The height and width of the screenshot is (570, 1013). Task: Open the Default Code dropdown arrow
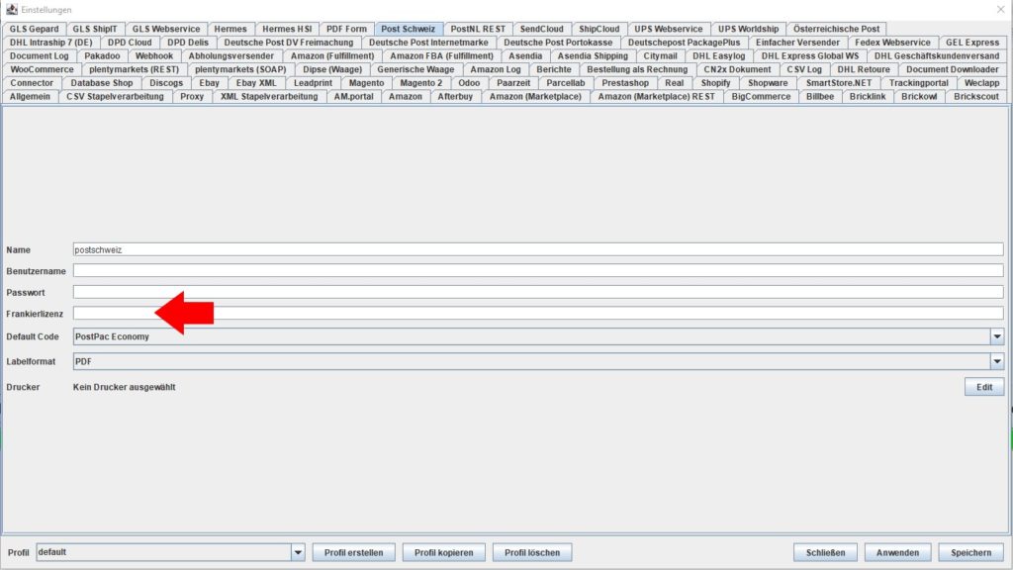click(x=997, y=336)
